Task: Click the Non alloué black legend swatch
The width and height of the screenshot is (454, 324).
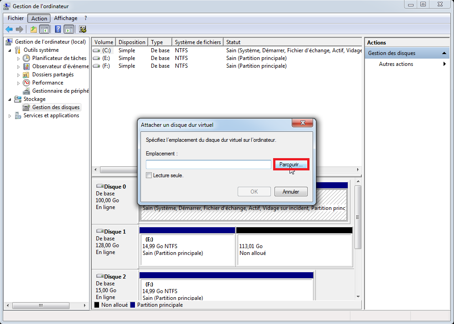Action: [x=97, y=305]
